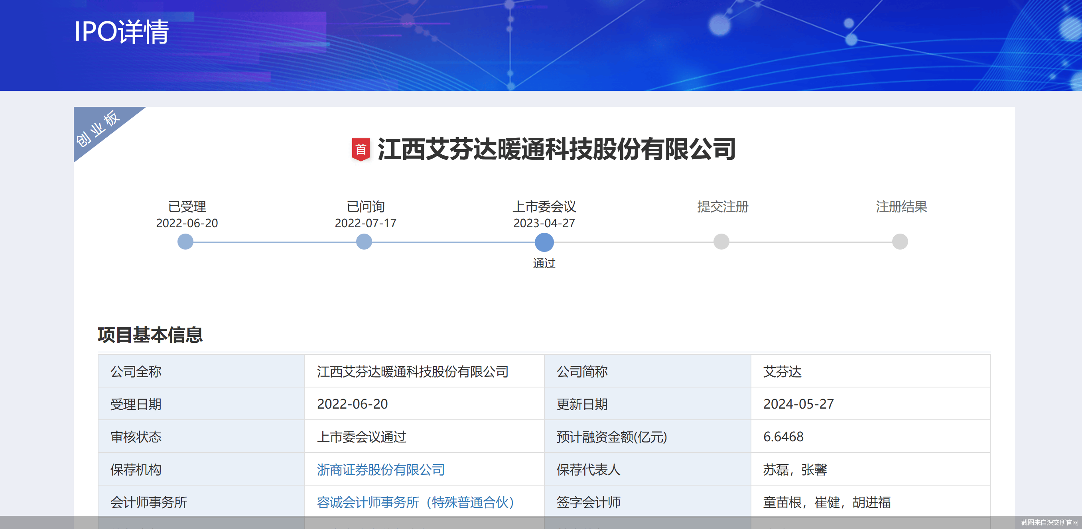Click the grey 注册结果 timeline node
1082x529 pixels.
(x=900, y=242)
